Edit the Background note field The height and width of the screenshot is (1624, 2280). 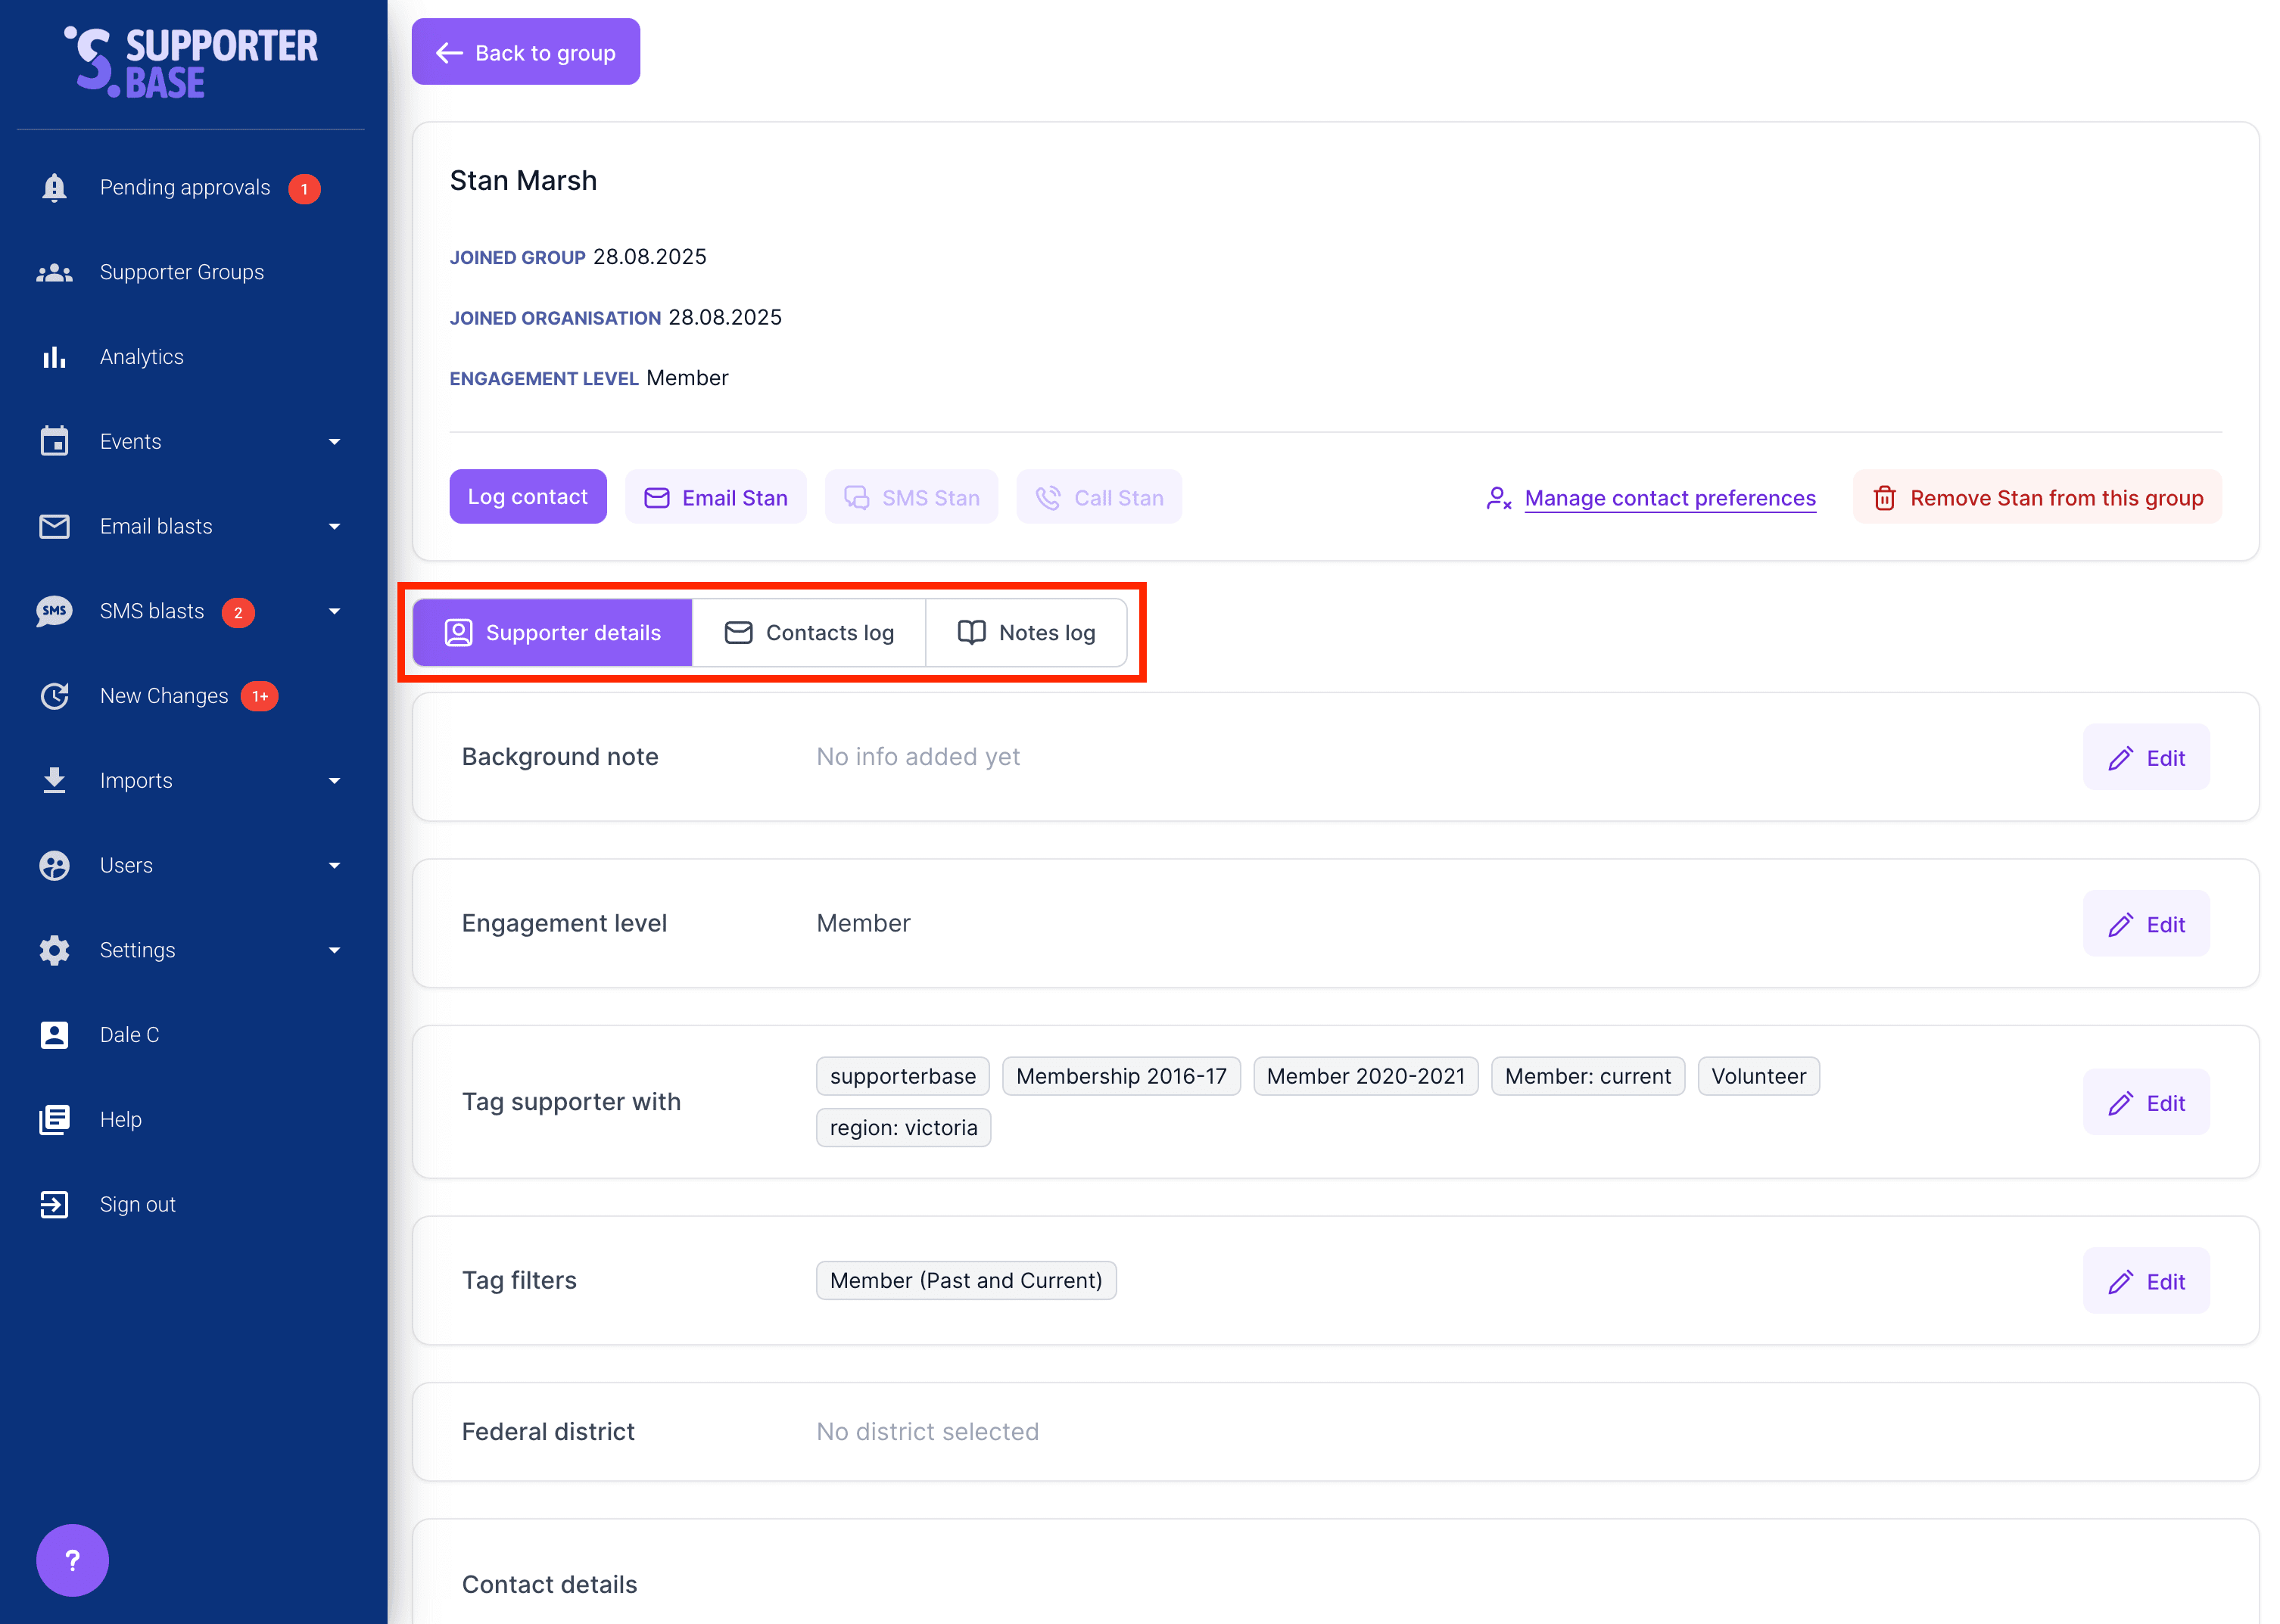[x=2146, y=758]
